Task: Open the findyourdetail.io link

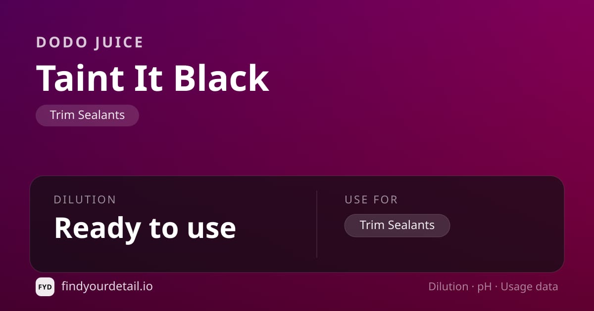Action: [x=107, y=286]
